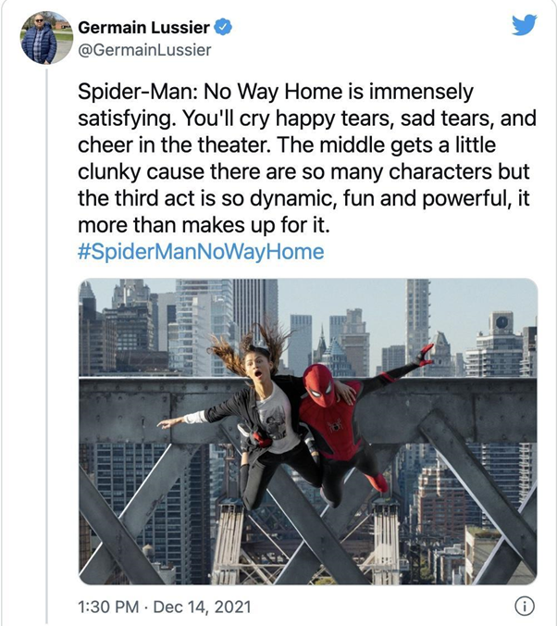This screenshot has height=626, width=557.
Task: Click the clock tower building in photo
Action: tap(501, 321)
